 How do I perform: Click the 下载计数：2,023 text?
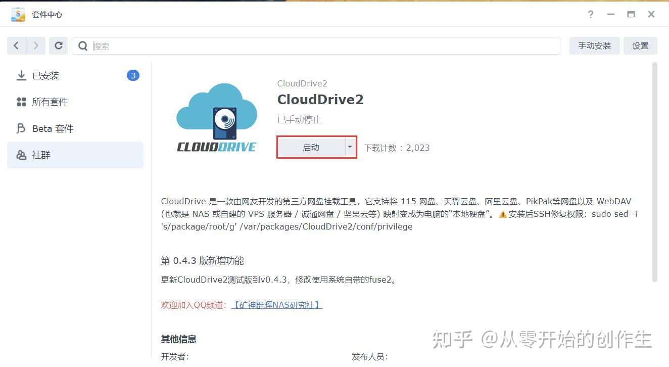tap(397, 148)
